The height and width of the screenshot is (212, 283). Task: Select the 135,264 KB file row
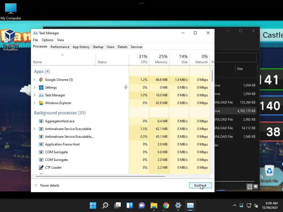(x=235, y=102)
